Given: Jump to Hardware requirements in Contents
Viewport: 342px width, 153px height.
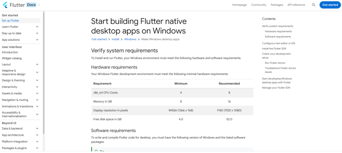Looking at the screenshot, I should click(x=278, y=31).
